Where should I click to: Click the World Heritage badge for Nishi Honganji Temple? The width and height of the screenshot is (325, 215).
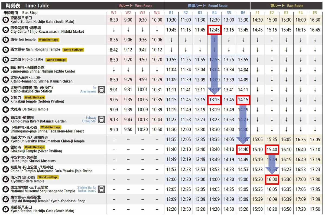[x=73, y=50]
